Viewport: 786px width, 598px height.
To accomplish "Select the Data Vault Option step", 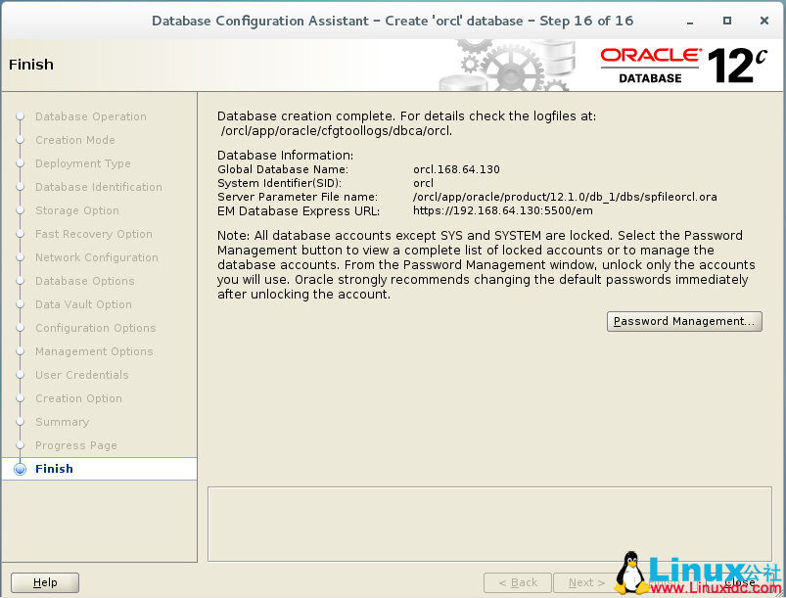I will point(84,304).
